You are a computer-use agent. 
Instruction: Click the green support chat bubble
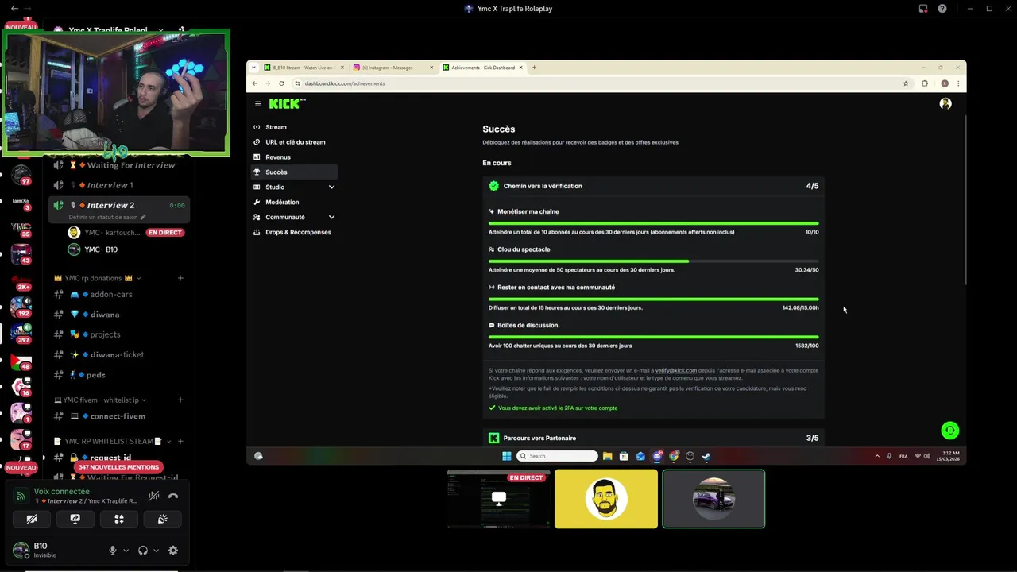(950, 431)
